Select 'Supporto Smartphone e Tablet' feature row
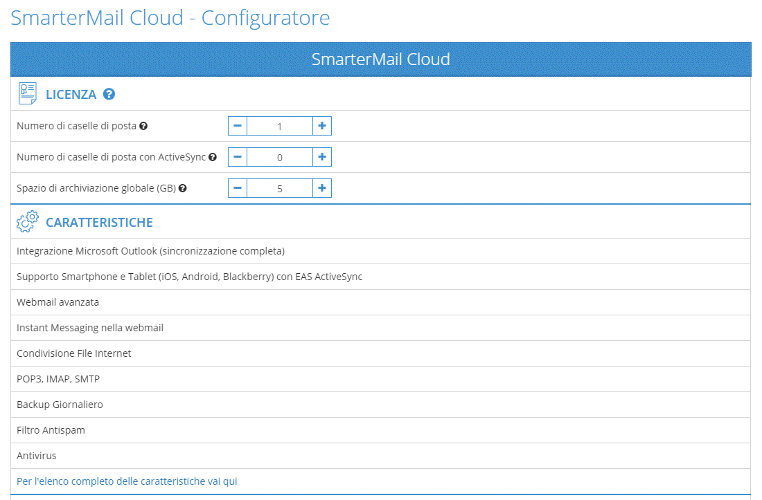The image size is (762, 500). (x=380, y=277)
